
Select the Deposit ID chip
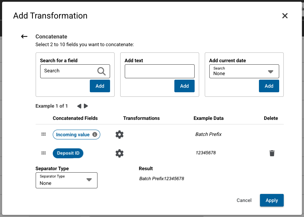pos(68,153)
